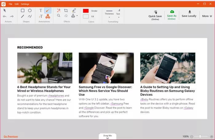Click the '6 Best Headphone Stands' title

pos(44,89)
